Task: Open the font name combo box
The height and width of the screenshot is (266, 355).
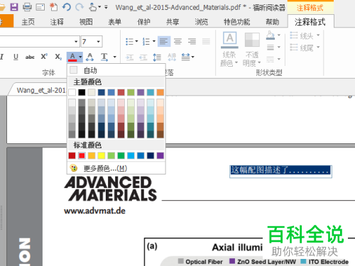Action: click(39, 42)
